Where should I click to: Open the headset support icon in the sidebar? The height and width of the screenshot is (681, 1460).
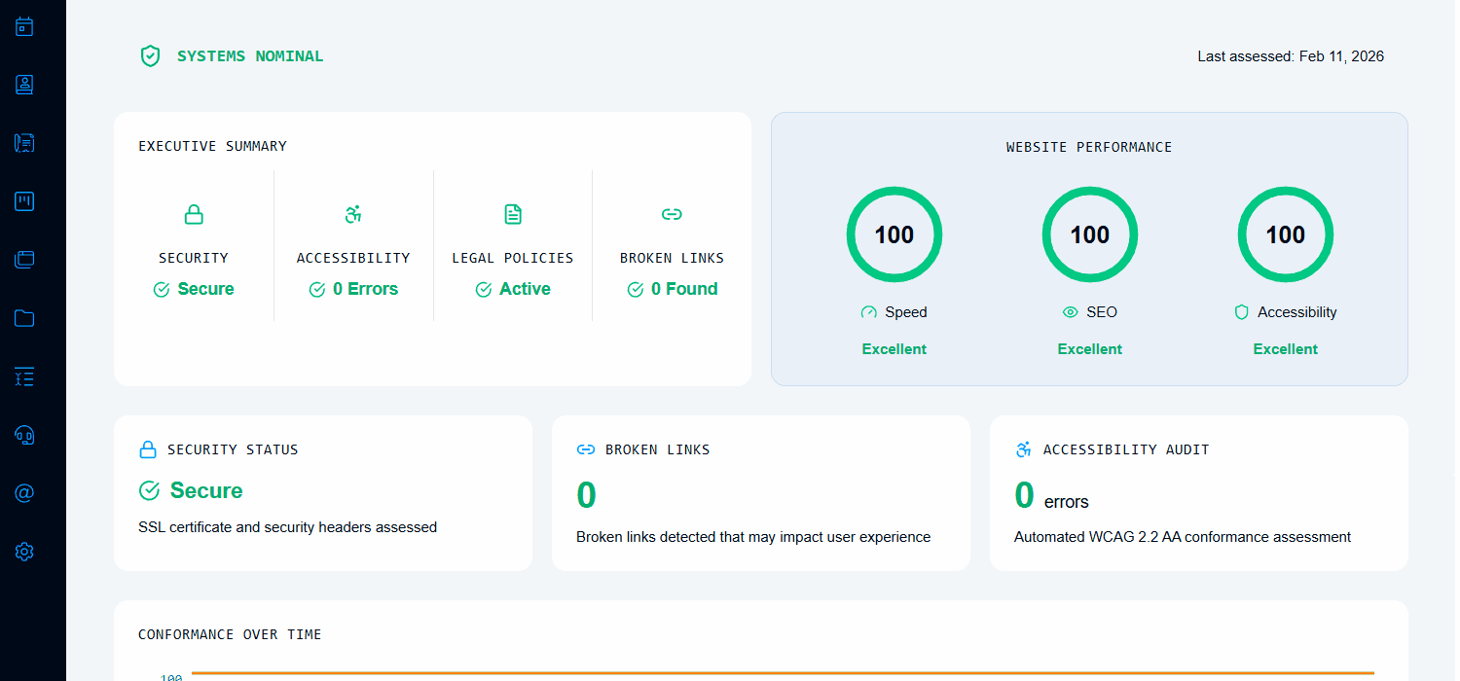pos(24,435)
